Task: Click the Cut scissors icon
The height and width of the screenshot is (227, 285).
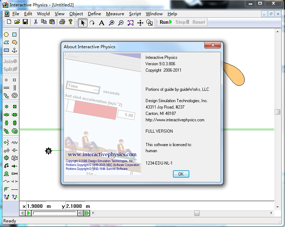Action: 36,22
